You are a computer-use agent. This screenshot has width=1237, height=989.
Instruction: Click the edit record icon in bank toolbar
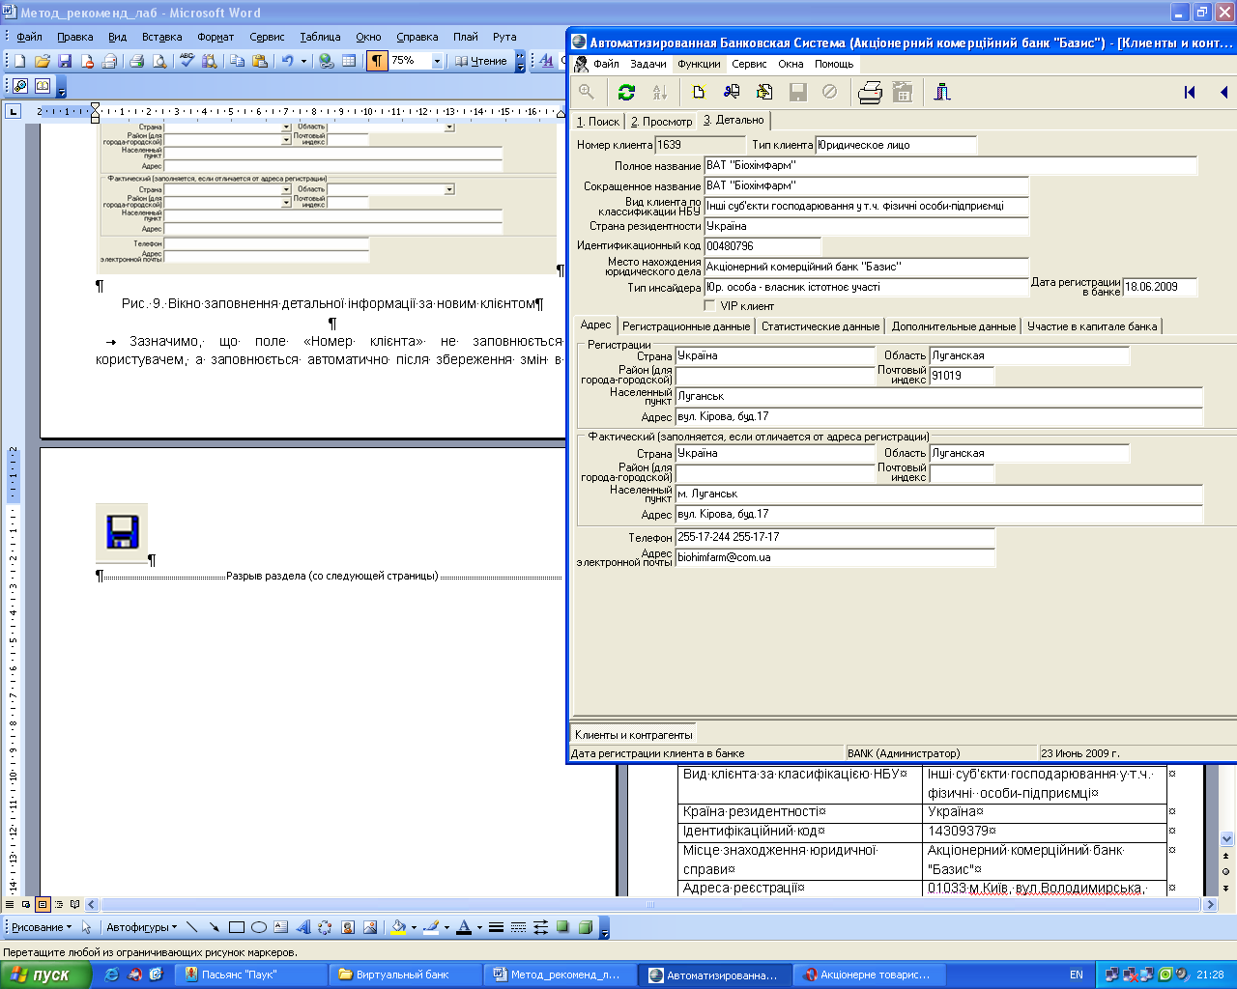(764, 92)
